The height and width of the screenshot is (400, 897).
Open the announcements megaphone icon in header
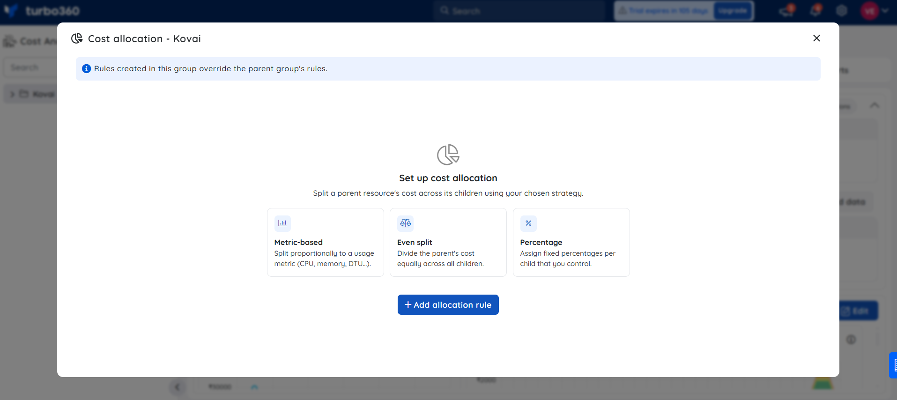[786, 11]
